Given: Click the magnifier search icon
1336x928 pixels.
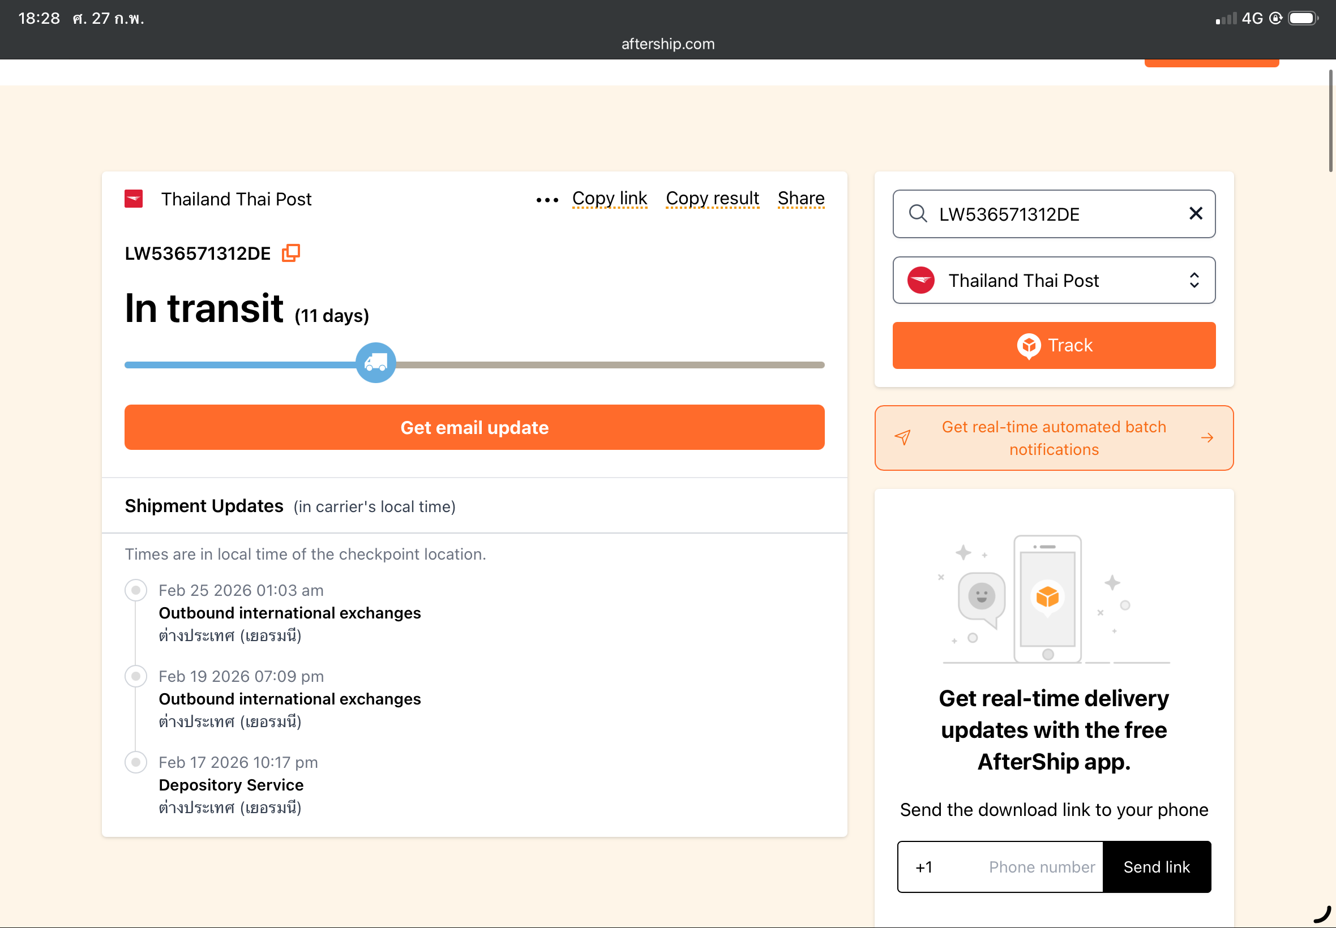Looking at the screenshot, I should (917, 214).
